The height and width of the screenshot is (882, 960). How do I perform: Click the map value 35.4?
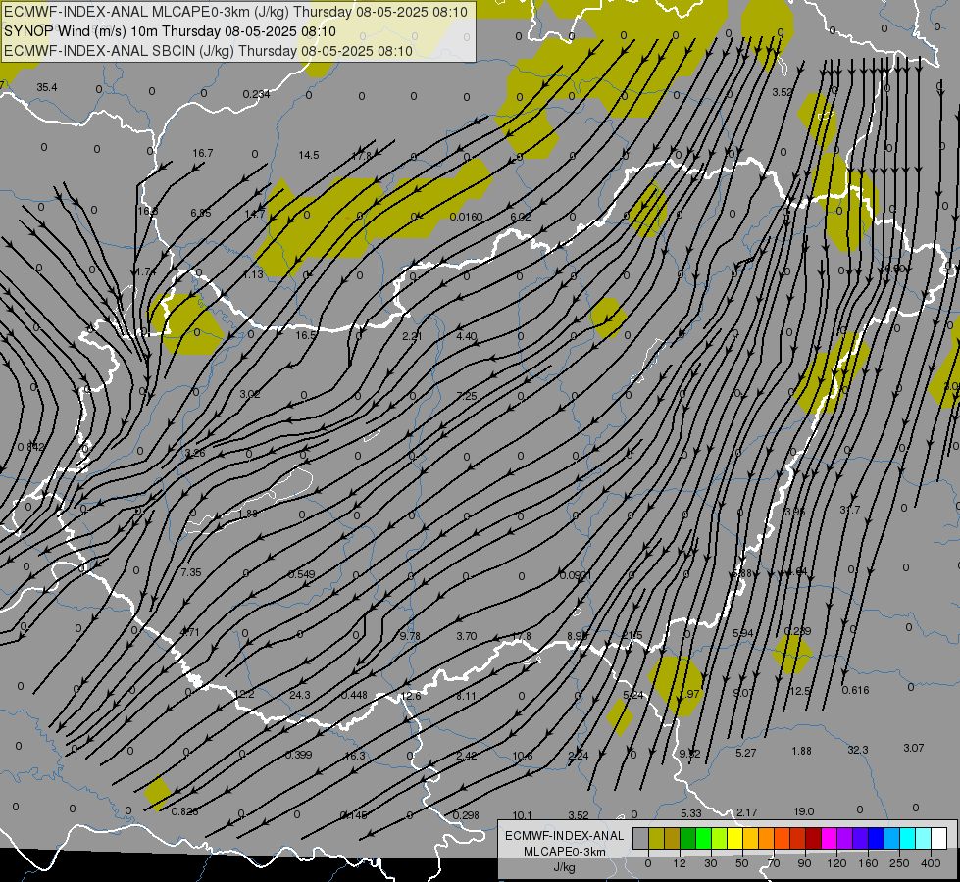coord(46,87)
